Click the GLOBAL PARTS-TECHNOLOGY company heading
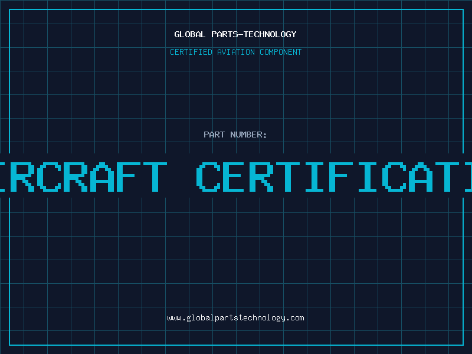Viewport: 472px width, 354px height. [235, 34]
